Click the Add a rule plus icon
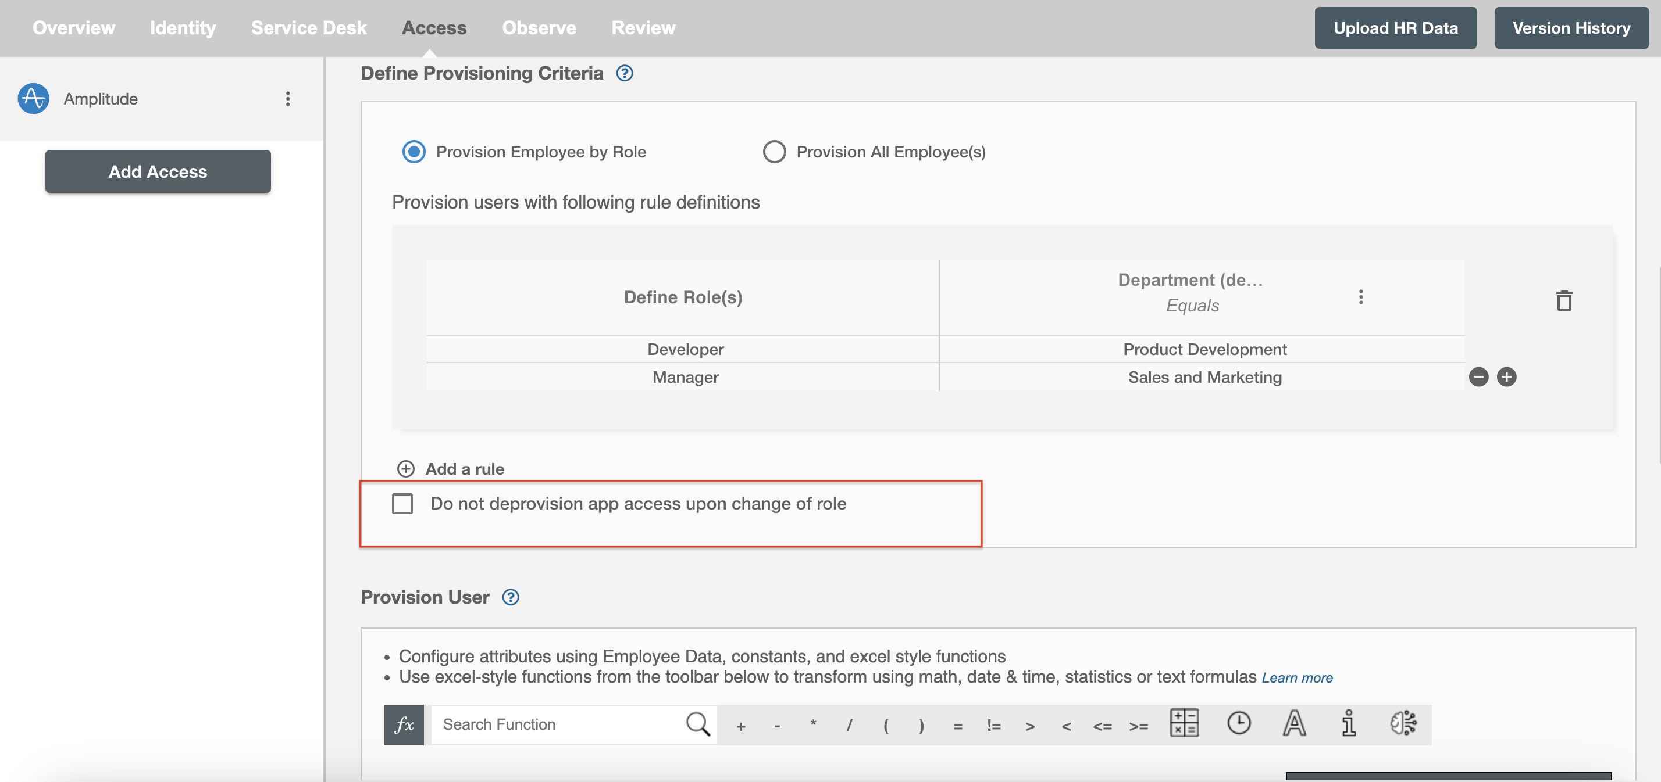This screenshot has width=1661, height=782. (x=405, y=469)
